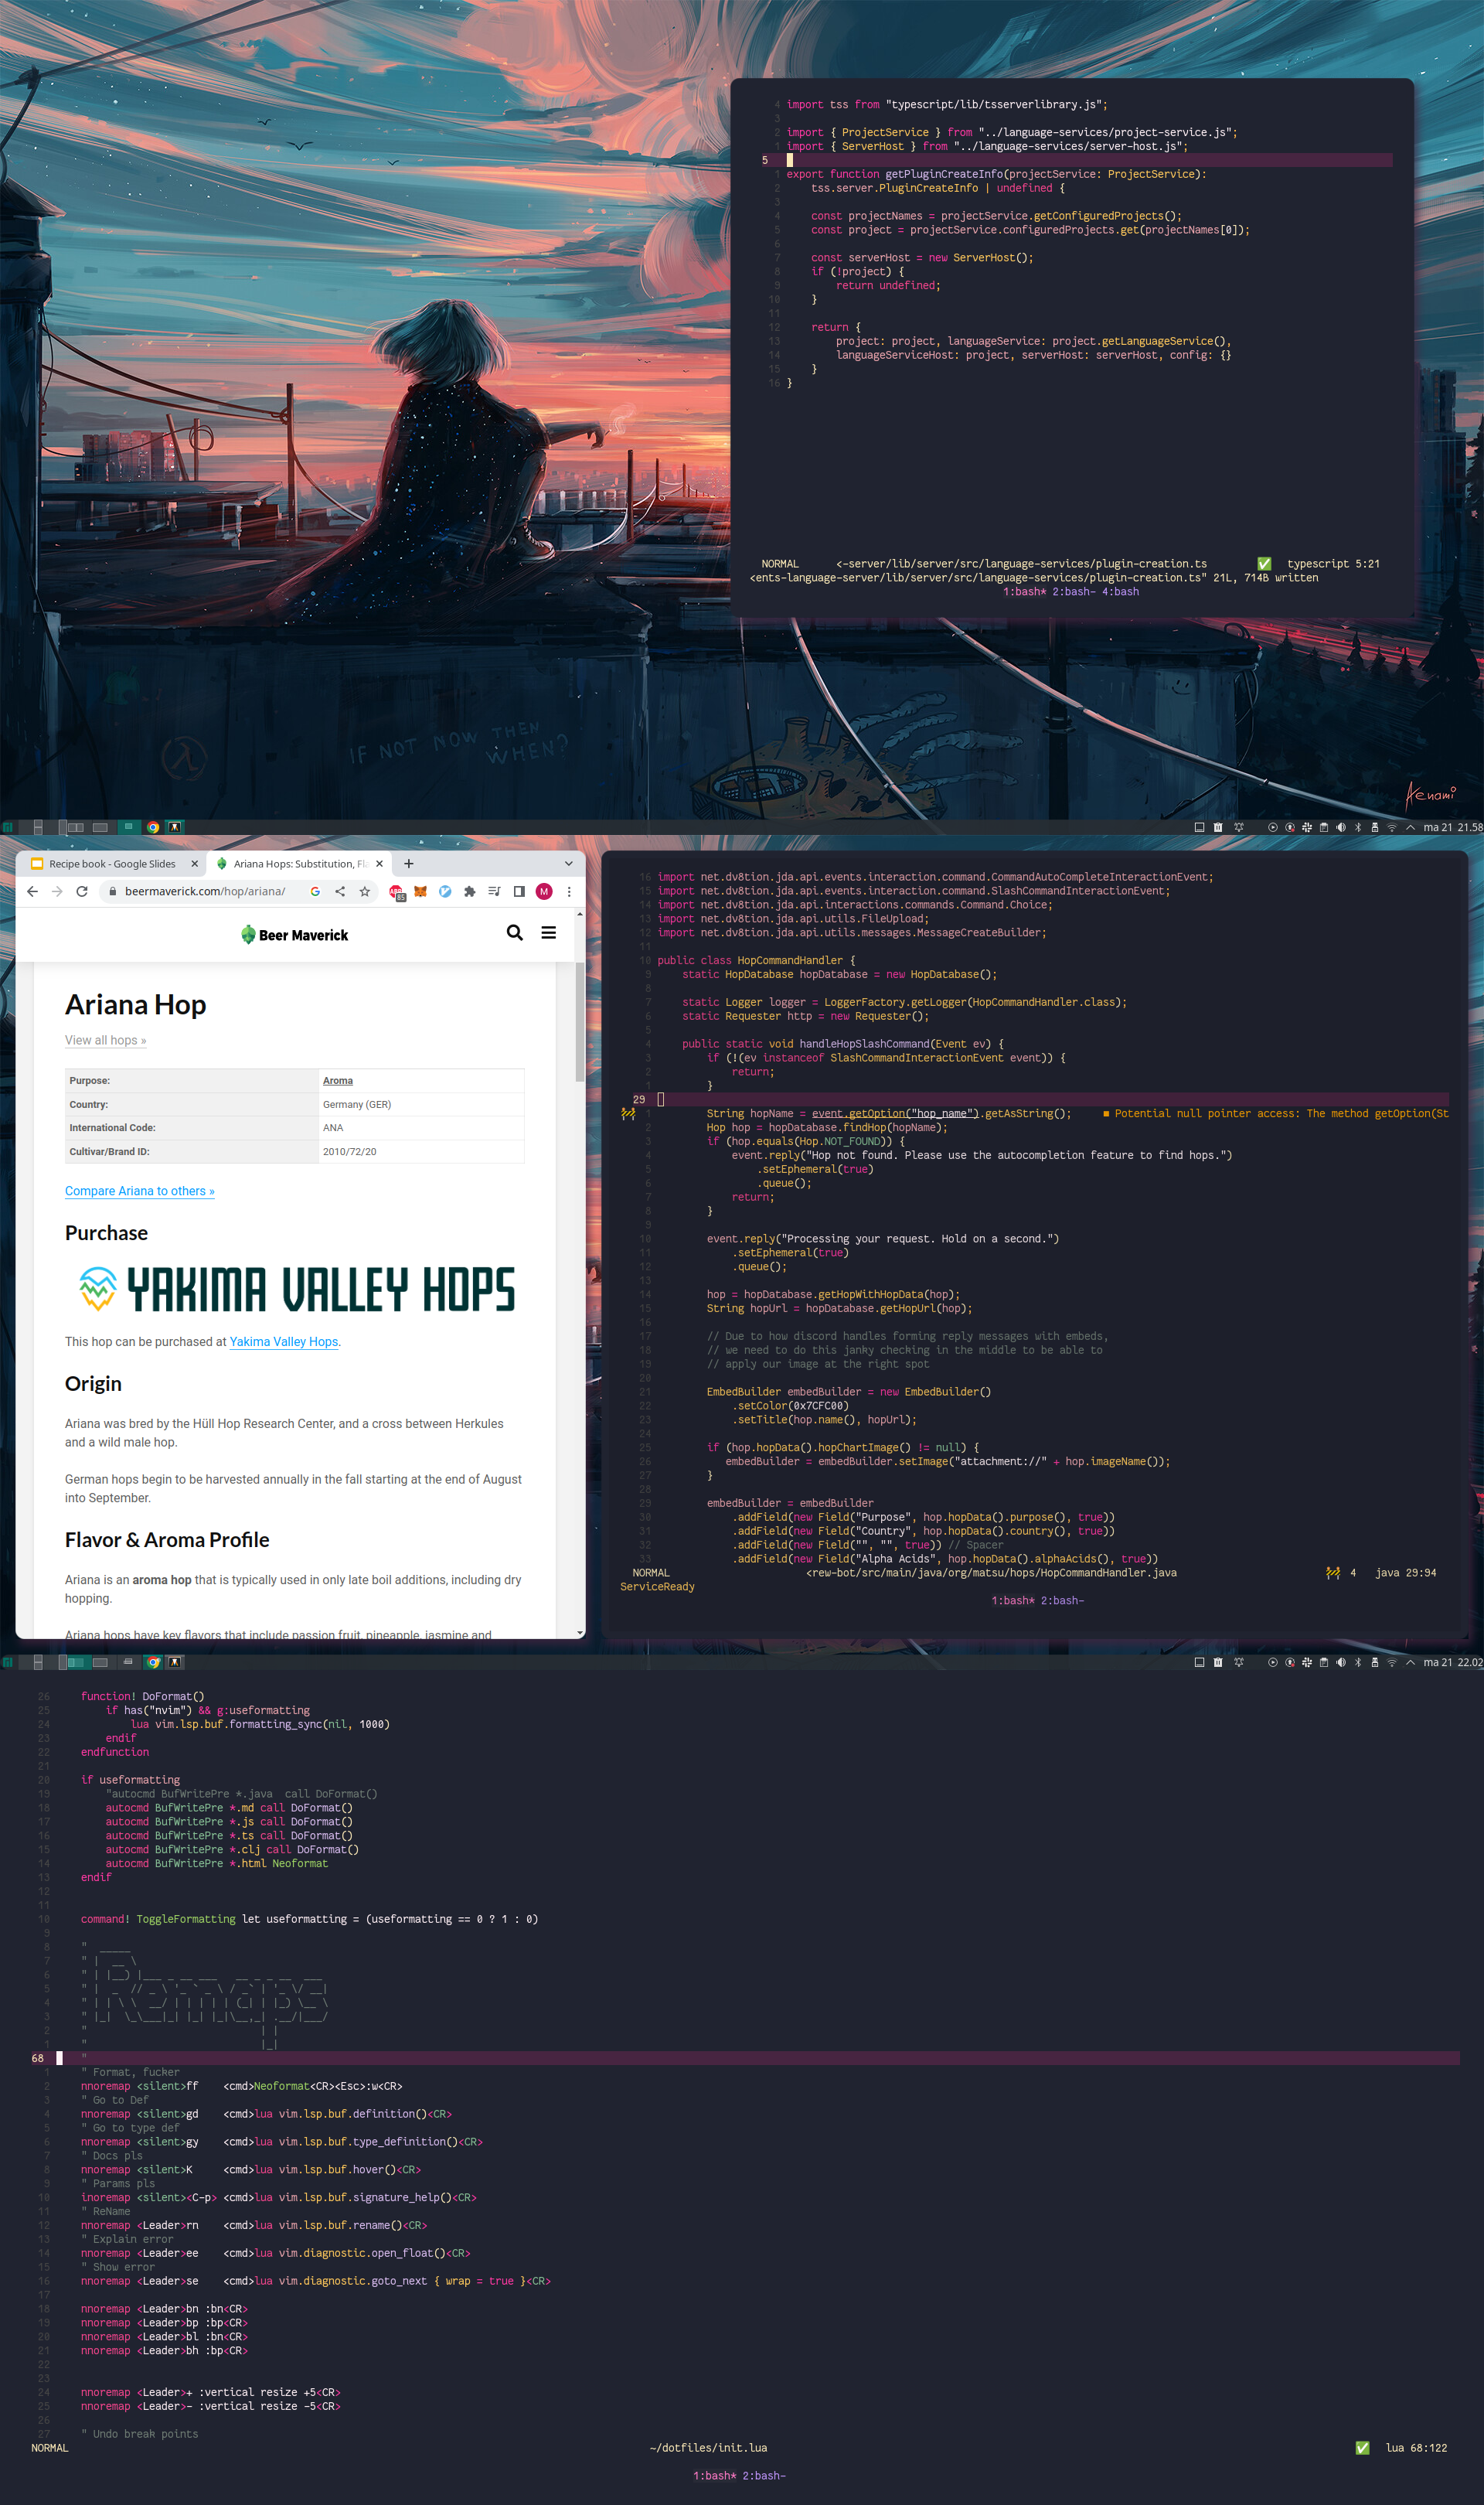This screenshot has height=2505, width=1484.
Task: Open Chrome's three-dot menu
Action: pyautogui.click(x=569, y=891)
